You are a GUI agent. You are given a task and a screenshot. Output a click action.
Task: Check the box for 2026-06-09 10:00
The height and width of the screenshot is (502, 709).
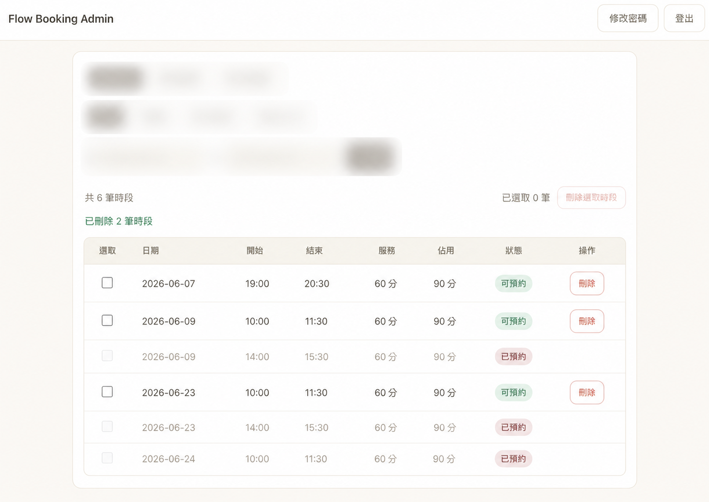[x=107, y=320]
